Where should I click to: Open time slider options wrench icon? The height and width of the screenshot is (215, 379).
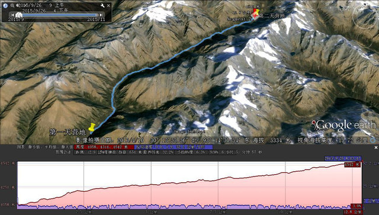tap(102, 5)
